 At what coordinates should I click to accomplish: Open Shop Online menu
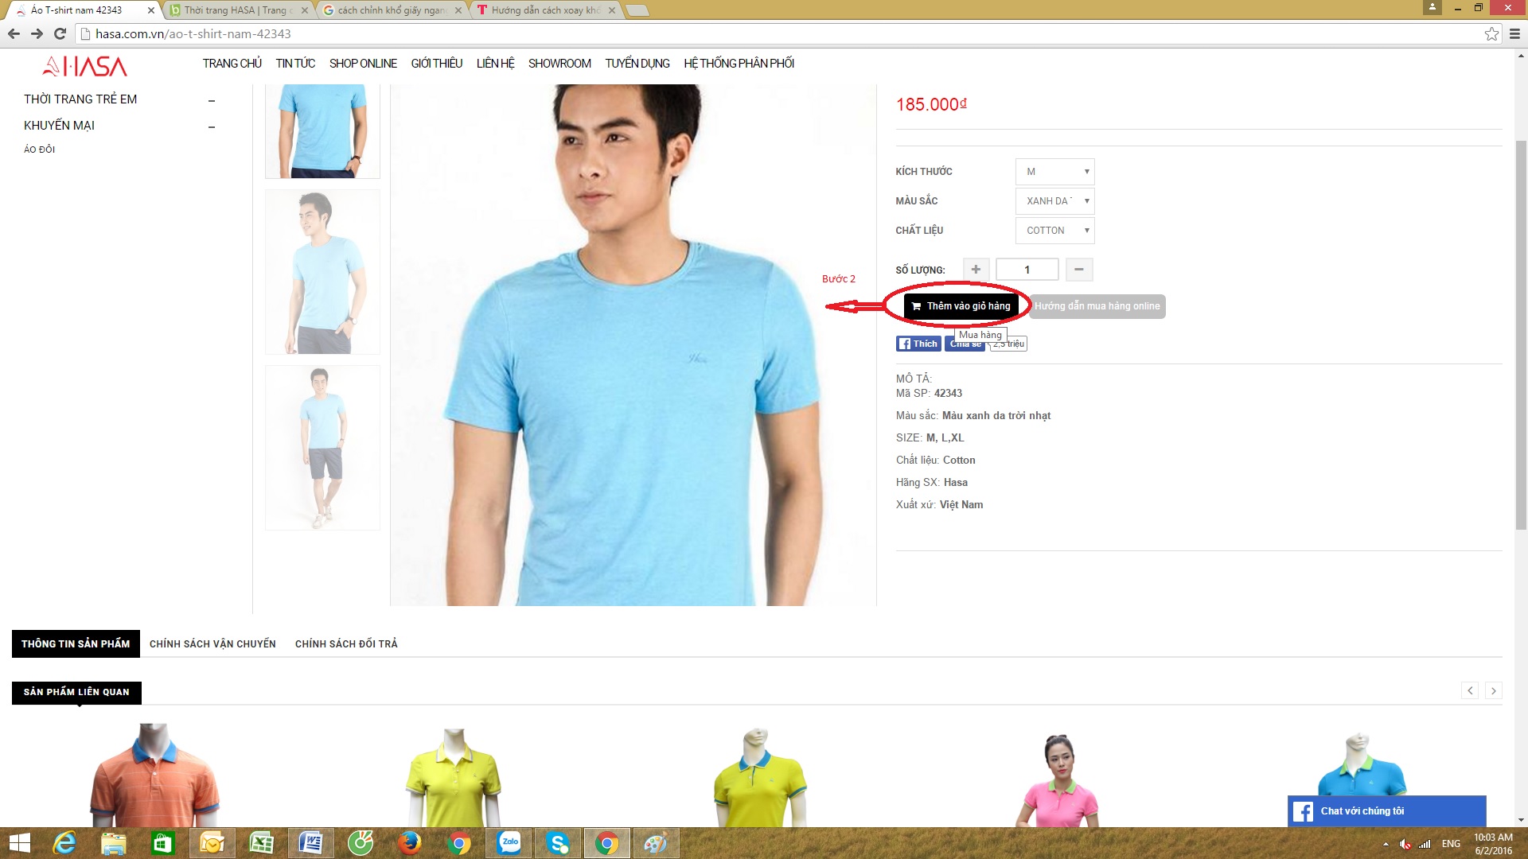pos(363,64)
